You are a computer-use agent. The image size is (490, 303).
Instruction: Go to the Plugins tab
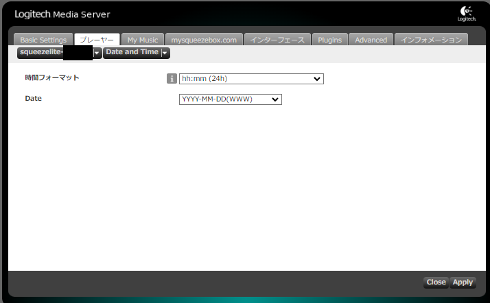[329, 40]
